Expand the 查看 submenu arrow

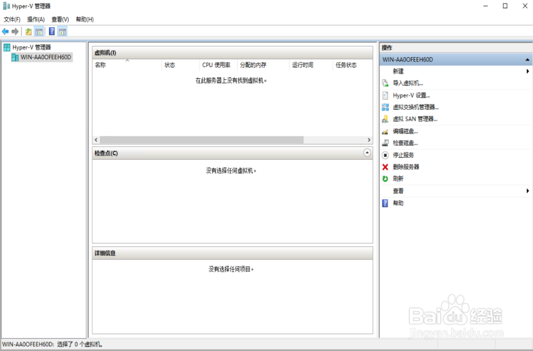click(x=528, y=191)
